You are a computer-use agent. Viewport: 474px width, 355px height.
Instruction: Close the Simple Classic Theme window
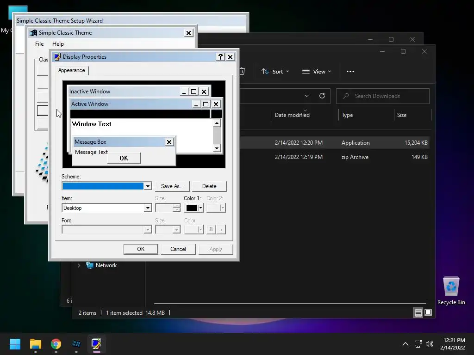click(189, 33)
